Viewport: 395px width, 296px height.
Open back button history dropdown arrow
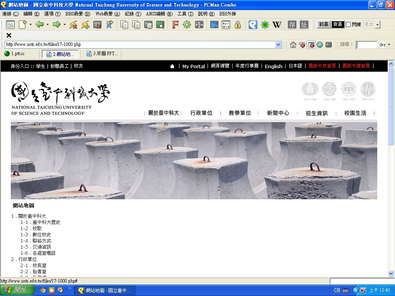pos(47,25)
